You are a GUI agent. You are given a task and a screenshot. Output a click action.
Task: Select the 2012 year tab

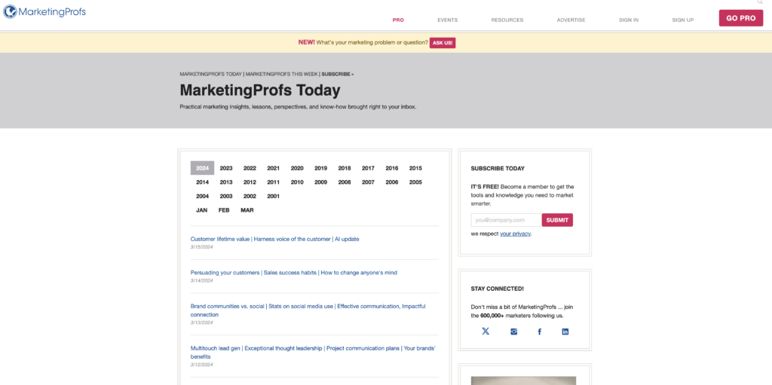click(250, 182)
